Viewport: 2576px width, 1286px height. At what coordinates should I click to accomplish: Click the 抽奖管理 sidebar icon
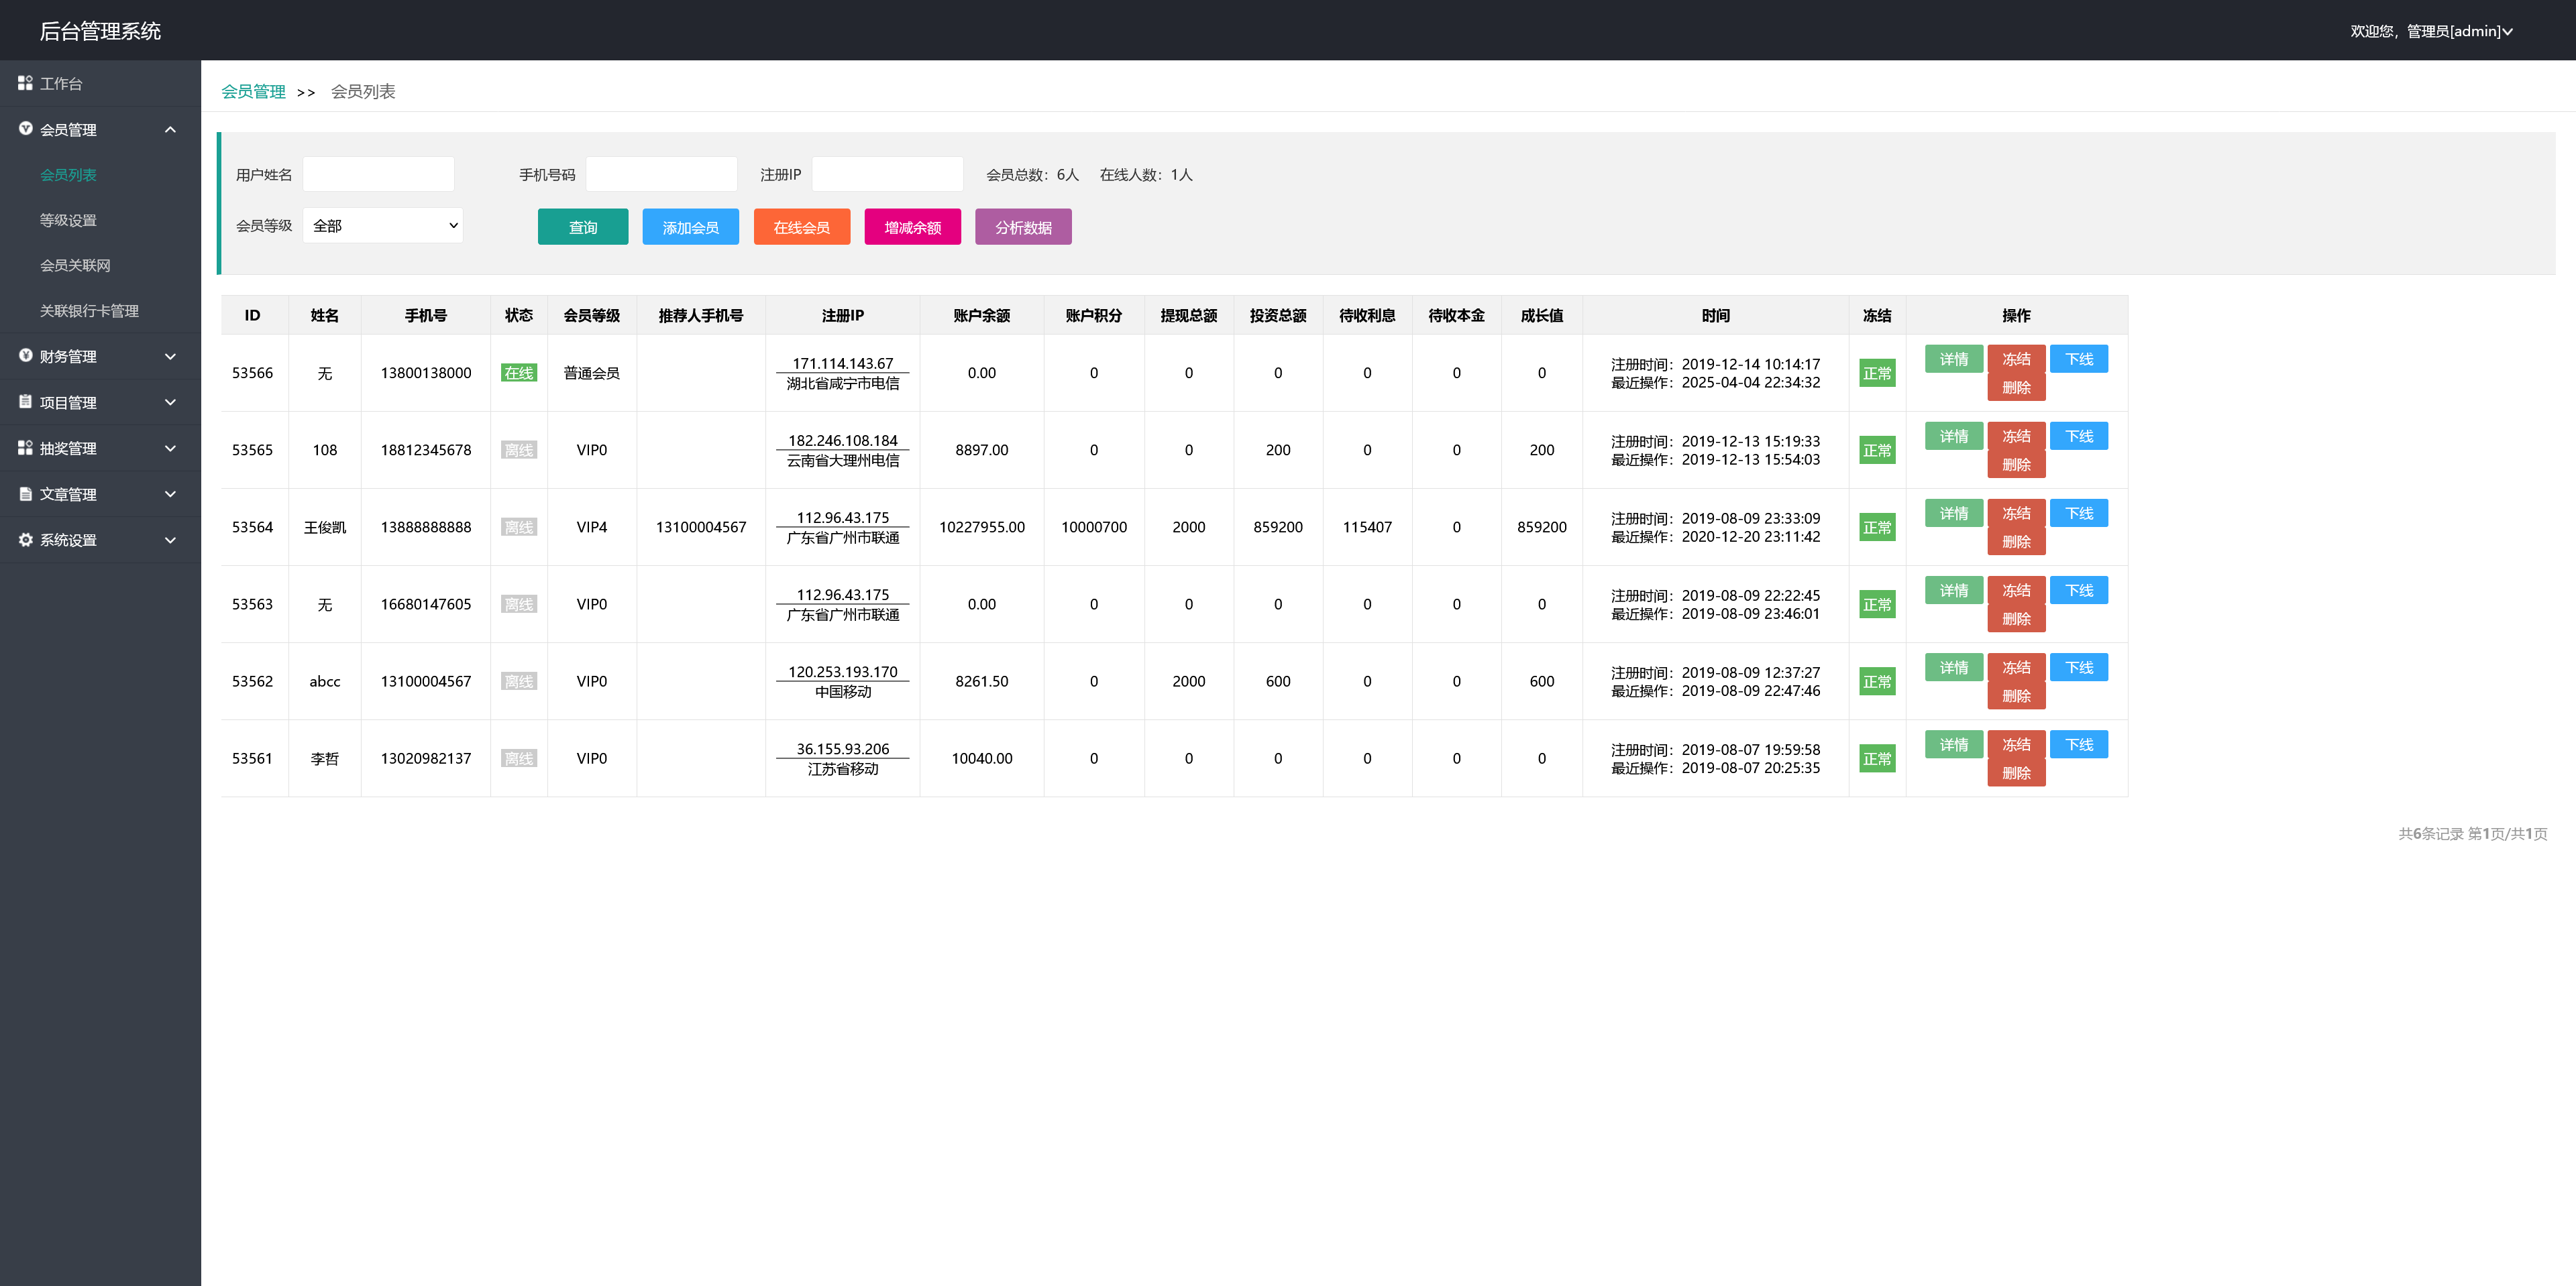tap(25, 448)
